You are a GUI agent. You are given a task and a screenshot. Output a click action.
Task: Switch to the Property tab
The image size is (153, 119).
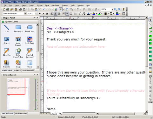[17, 70]
